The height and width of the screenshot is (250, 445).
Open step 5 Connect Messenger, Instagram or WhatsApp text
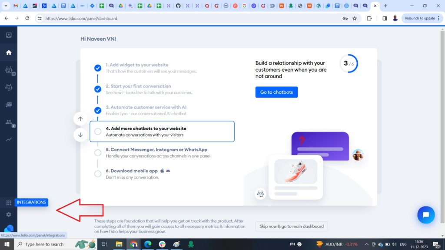[x=156, y=149]
